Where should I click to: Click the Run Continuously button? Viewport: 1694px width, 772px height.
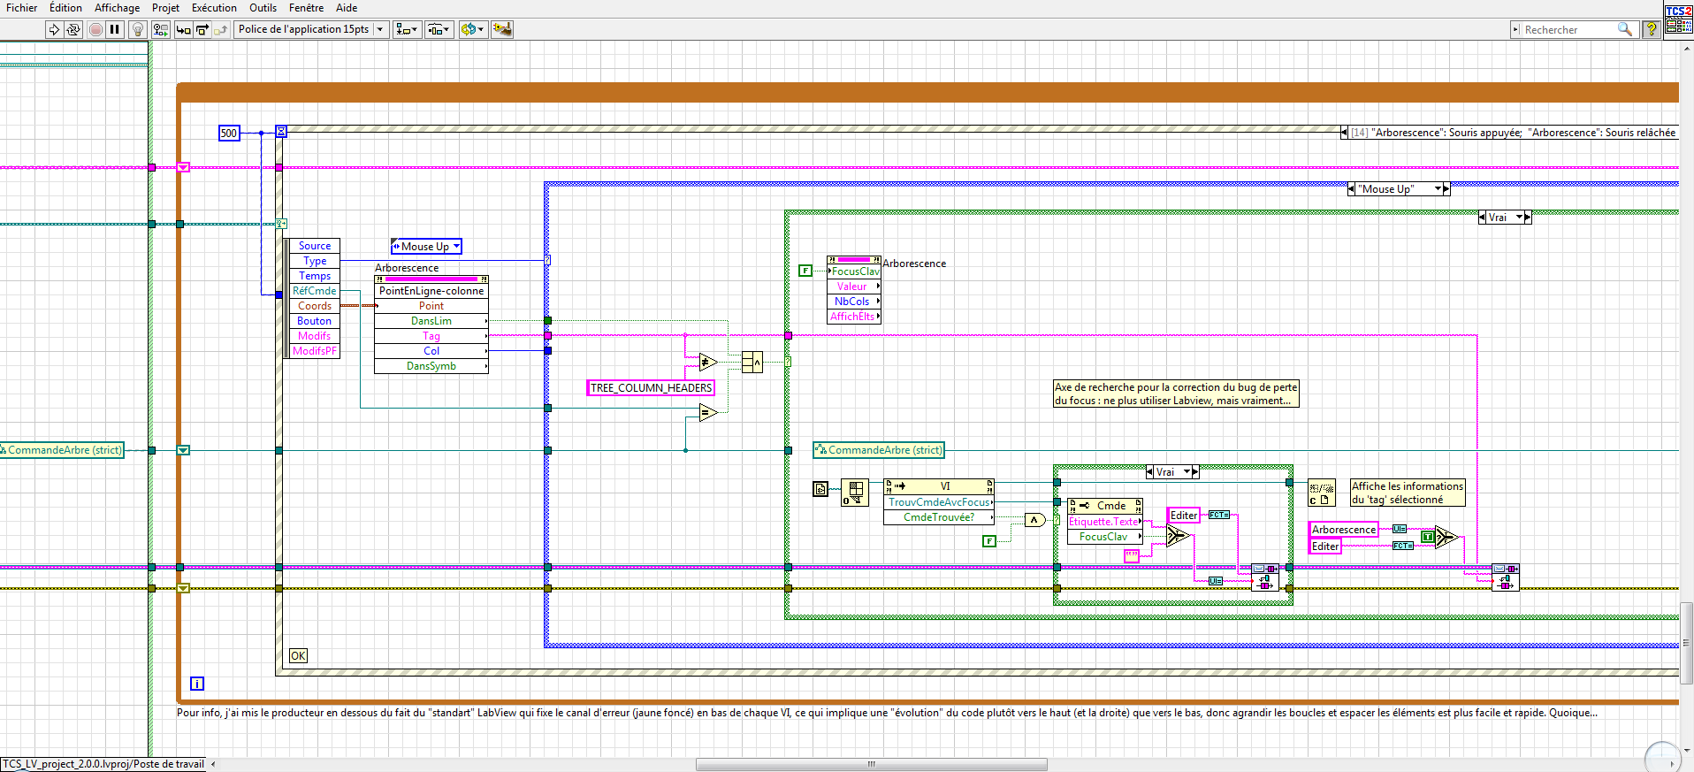pyautogui.click(x=73, y=29)
